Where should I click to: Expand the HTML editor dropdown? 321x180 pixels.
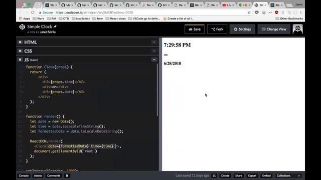coord(154,42)
